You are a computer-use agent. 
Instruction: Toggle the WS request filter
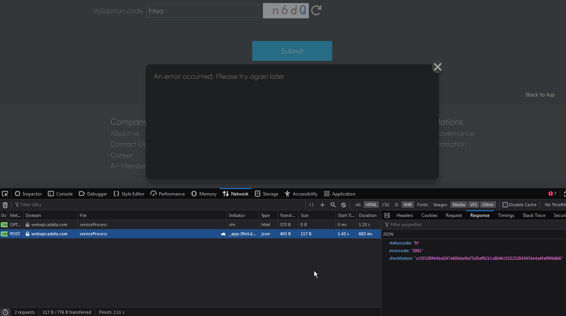473,205
